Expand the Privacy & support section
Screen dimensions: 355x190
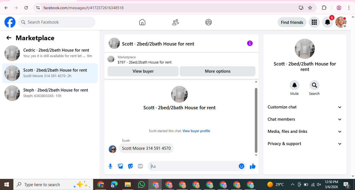(305, 144)
